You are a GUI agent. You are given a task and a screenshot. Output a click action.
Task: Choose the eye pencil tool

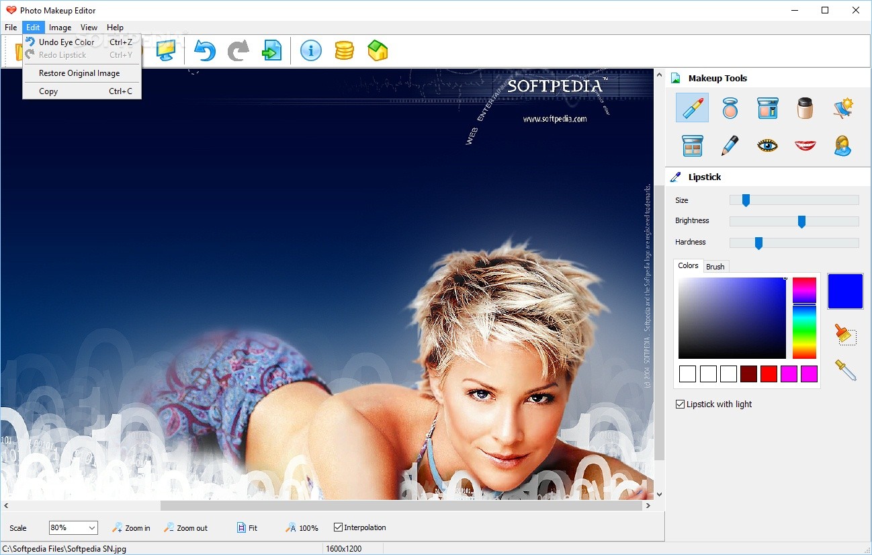730,145
